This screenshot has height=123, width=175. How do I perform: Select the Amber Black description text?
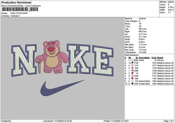point(144,84)
